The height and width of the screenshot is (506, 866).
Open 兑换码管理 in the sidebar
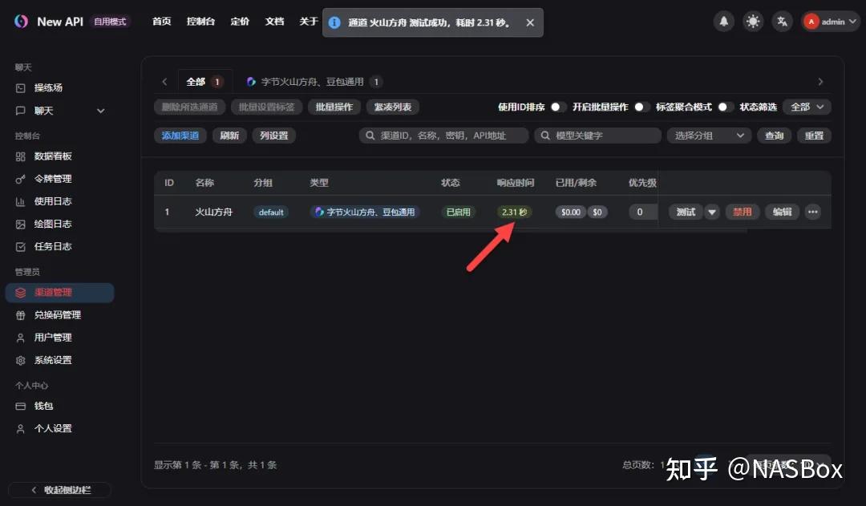pos(59,315)
